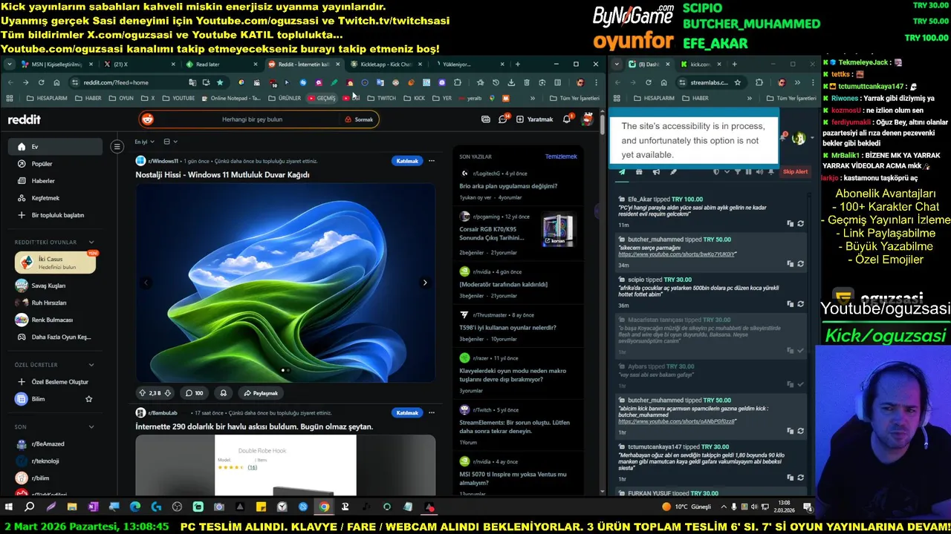Open İki Casus game card
The width and height of the screenshot is (951, 534).
click(x=55, y=263)
